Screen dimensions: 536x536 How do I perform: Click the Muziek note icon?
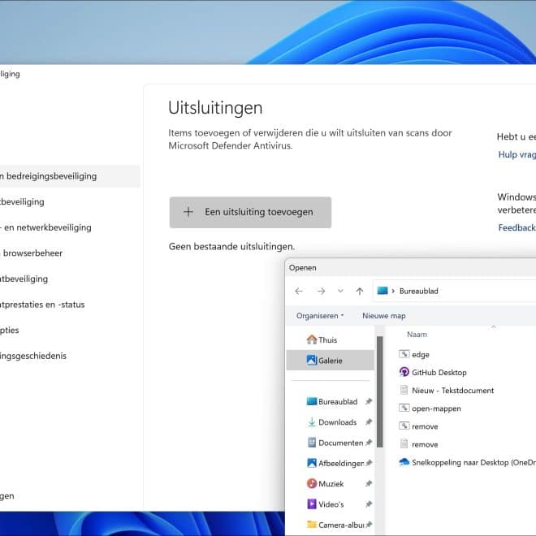click(x=311, y=483)
